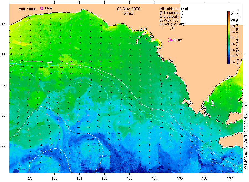Click the 'Altimetric sealevel' legend text
The width and height of the screenshot is (249, 182).
(x=174, y=9)
